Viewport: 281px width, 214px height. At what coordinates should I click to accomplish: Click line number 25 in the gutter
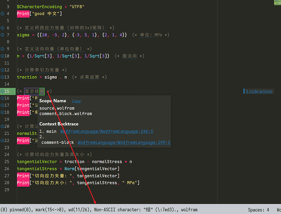[x=7, y=162]
